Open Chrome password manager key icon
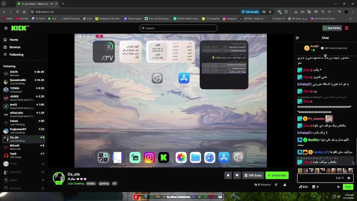 pos(303,12)
